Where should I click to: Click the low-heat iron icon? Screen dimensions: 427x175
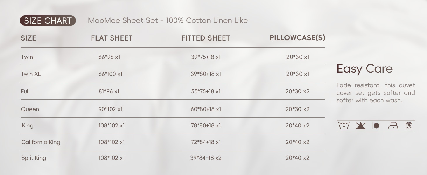point(393,126)
